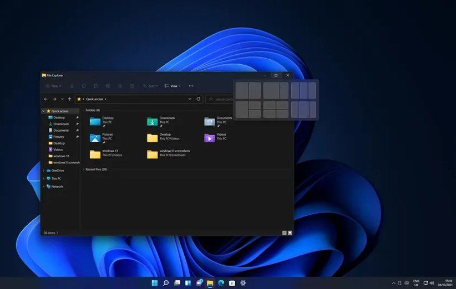456x289 pixels.
Task: Click the Windows Start button on the taskbar
Action: click(154, 283)
